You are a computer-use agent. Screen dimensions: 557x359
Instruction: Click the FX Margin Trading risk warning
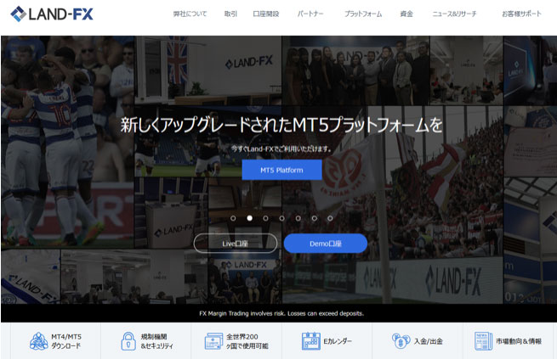pos(281,313)
